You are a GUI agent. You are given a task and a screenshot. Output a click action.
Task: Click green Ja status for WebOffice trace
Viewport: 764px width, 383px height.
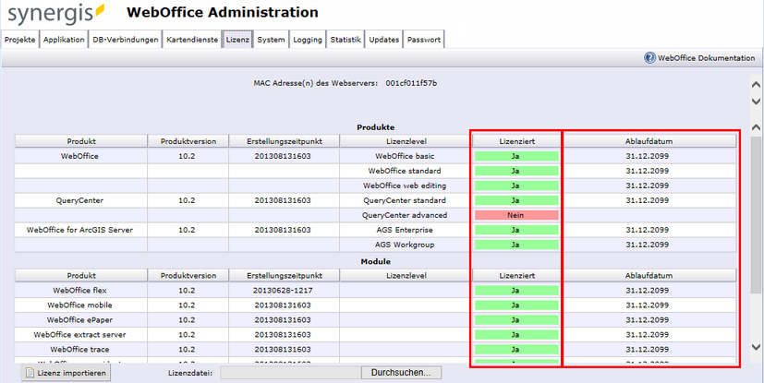(516, 350)
